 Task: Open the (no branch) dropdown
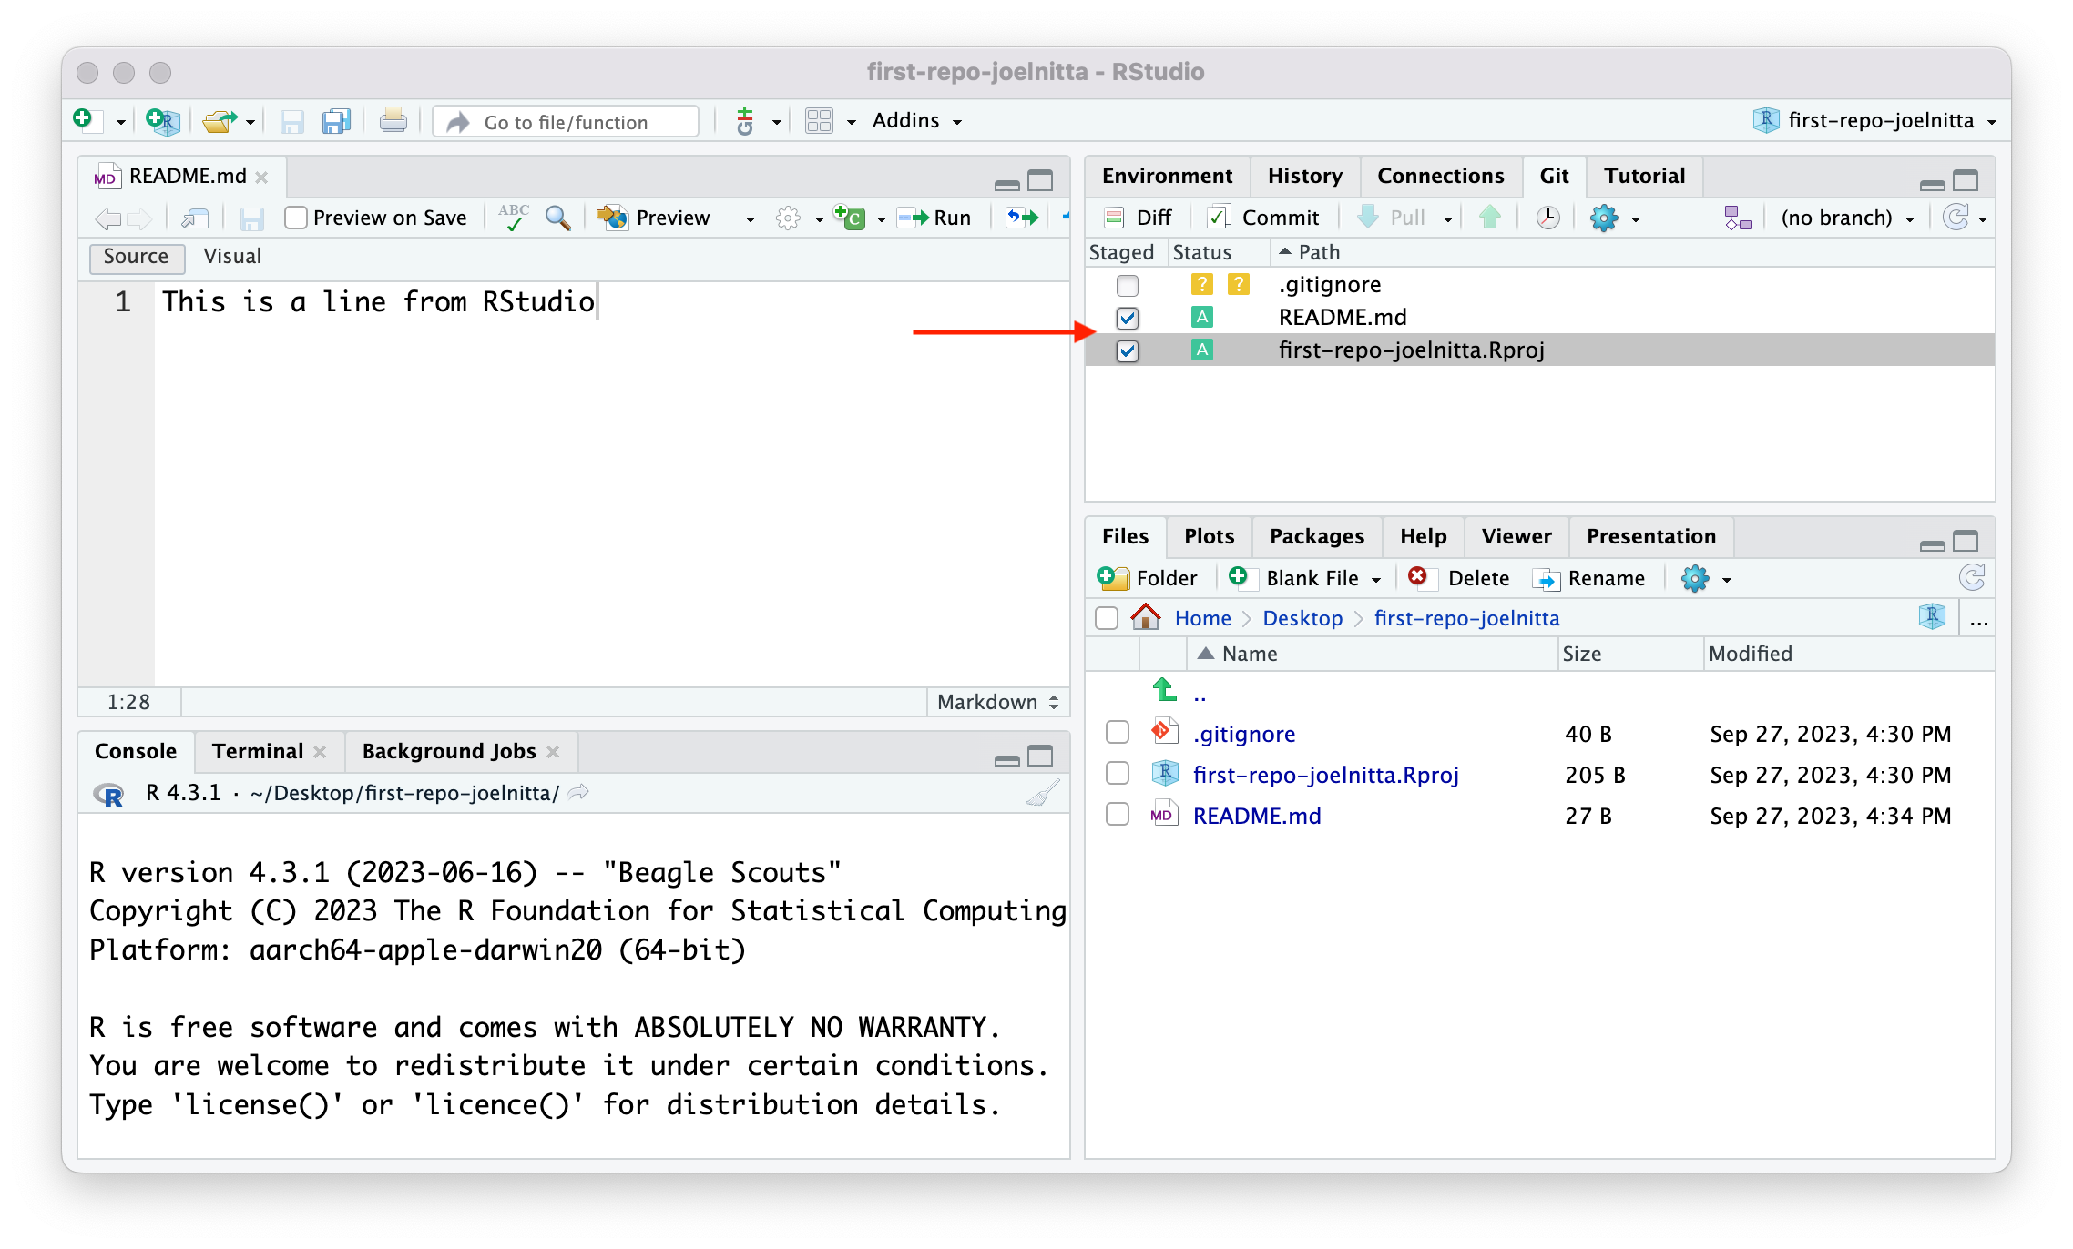click(1847, 218)
